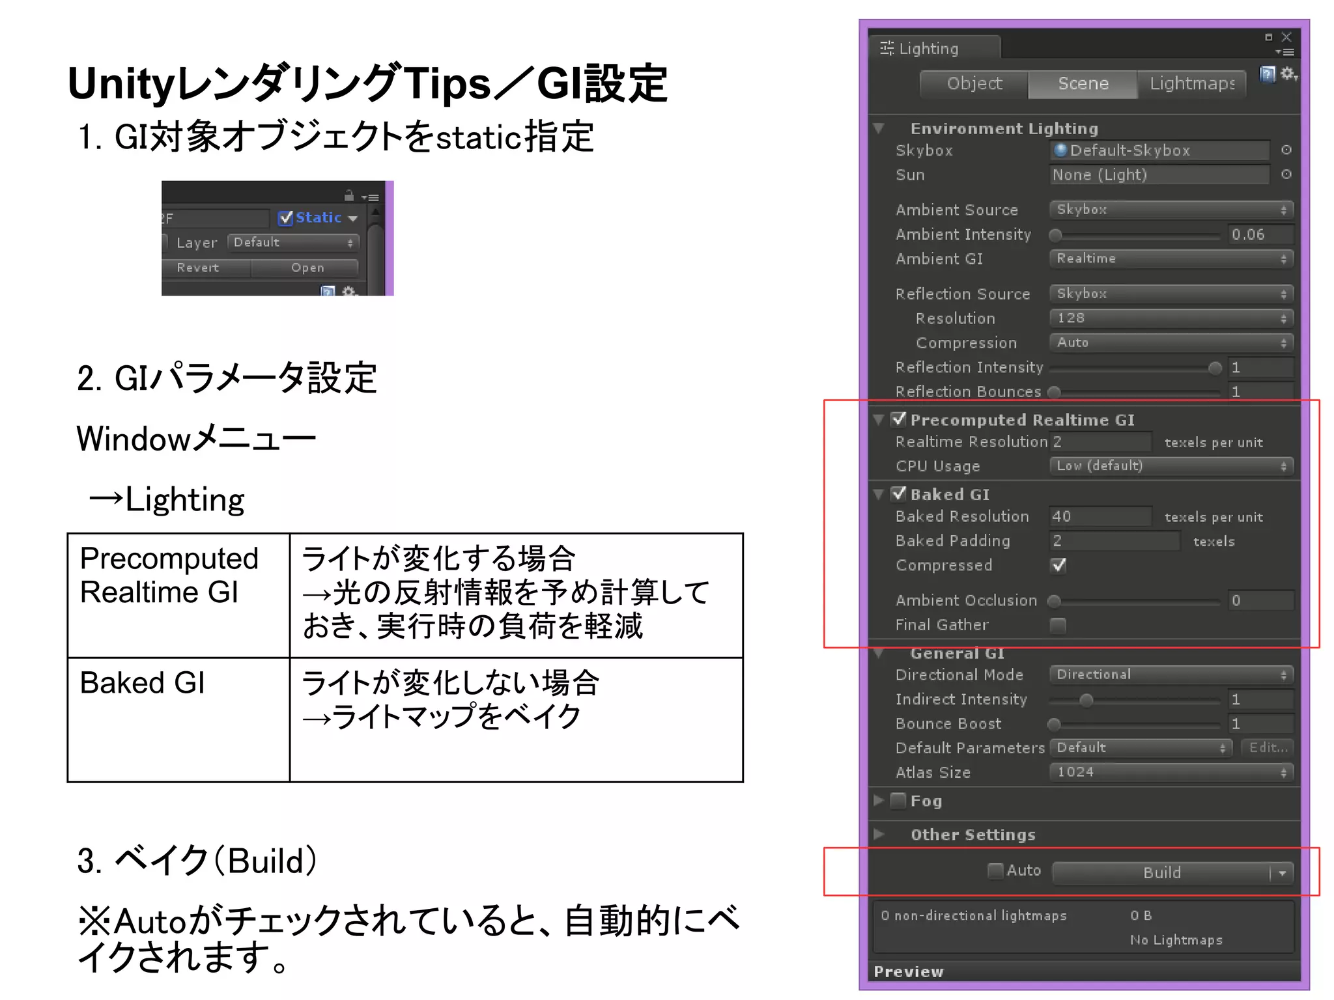
Task: Open the reflection Resolution 128 dropdown
Action: 1171,318
